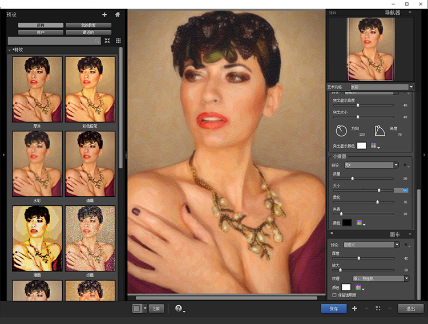Open the 画布 预设 dropdown showing 自定义
Viewport: 428px width, 324px height.
point(372,245)
